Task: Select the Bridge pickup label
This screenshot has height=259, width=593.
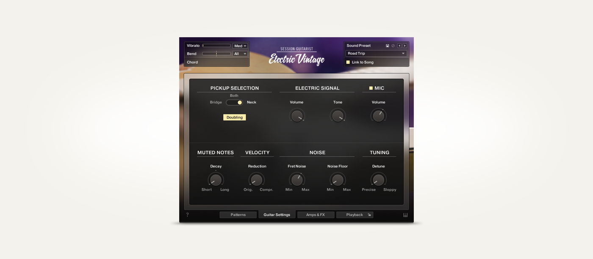Action: 216,102
